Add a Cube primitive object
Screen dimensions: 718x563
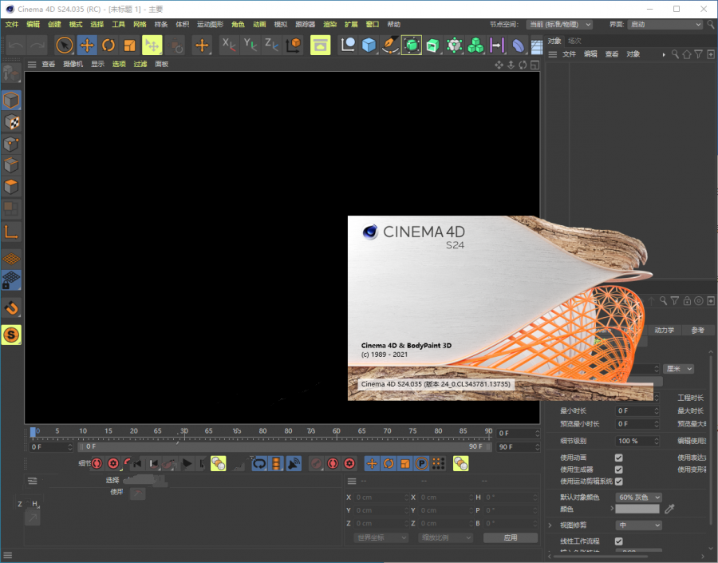[369, 45]
